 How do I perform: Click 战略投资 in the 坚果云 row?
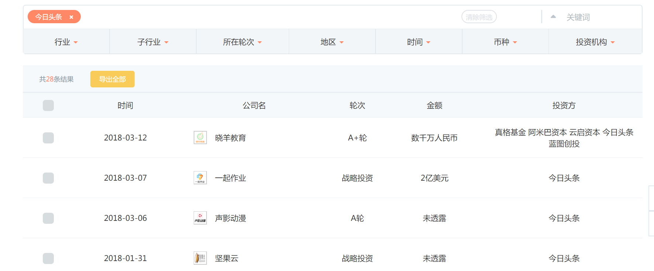pos(357,258)
